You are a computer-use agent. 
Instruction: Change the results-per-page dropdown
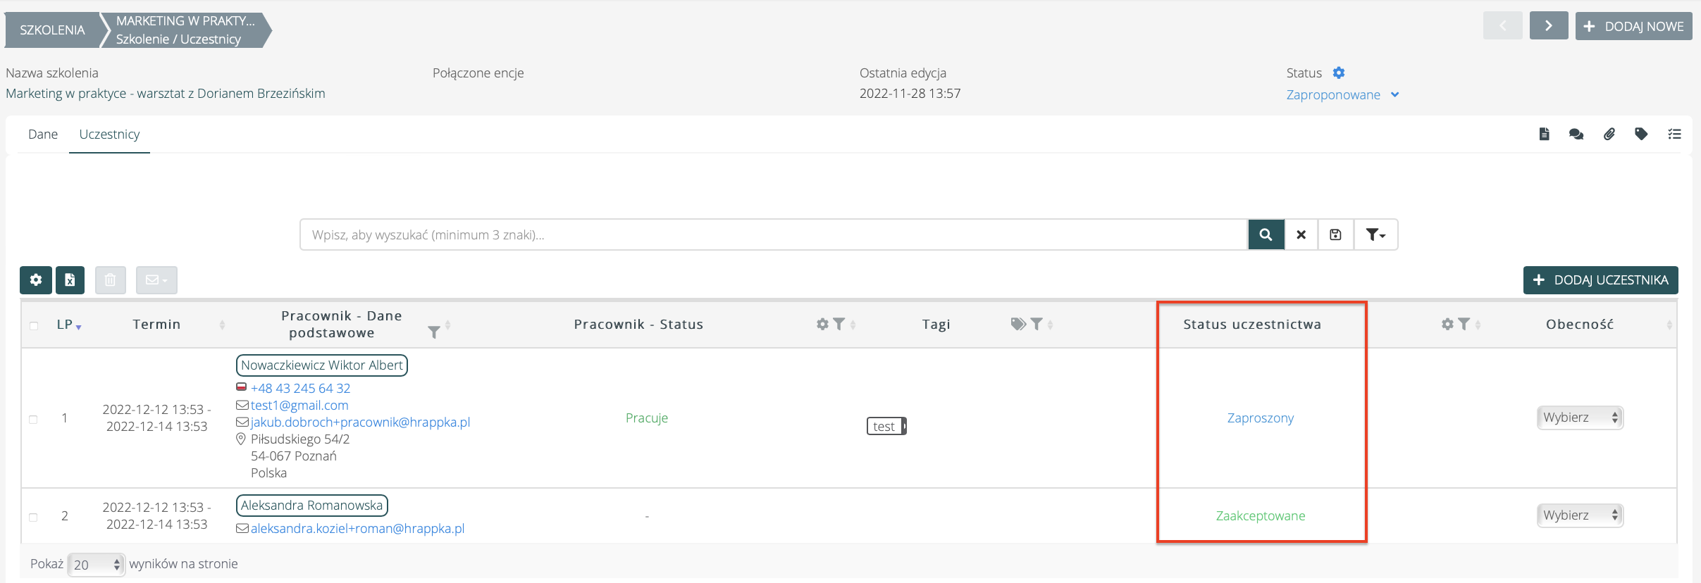click(x=97, y=565)
